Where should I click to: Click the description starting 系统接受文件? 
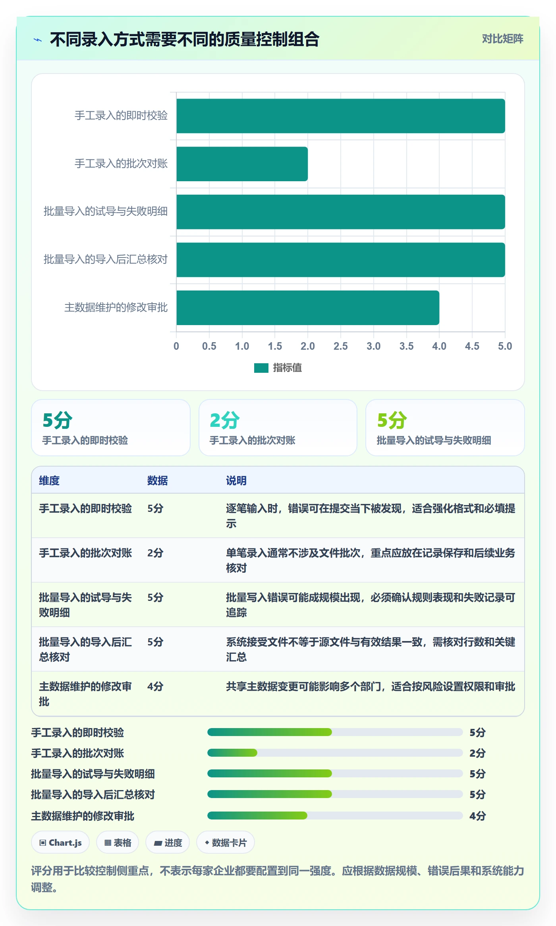(371, 649)
